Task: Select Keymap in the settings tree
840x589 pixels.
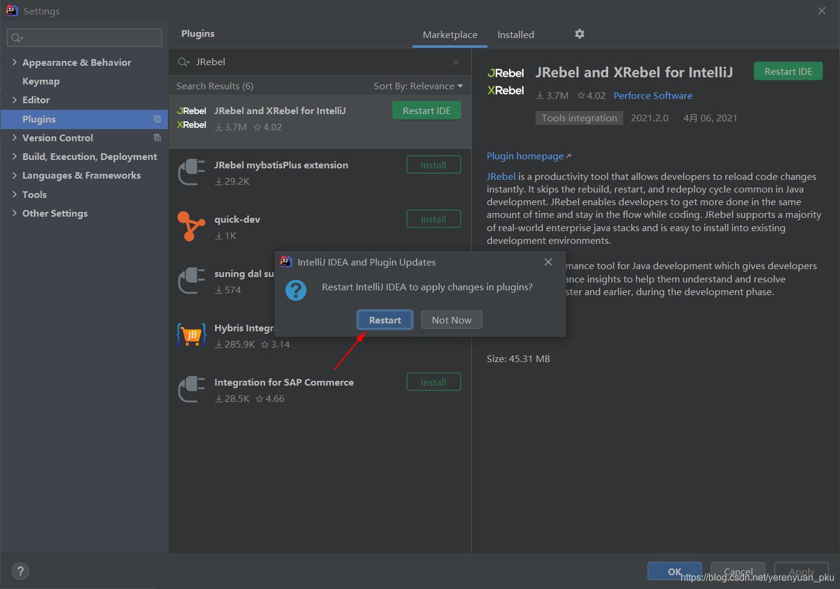Action: (41, 81)
